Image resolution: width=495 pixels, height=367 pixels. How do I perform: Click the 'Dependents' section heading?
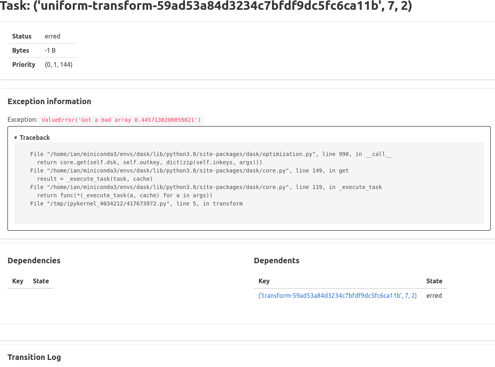pyautogui.click(x=277, y=261)
